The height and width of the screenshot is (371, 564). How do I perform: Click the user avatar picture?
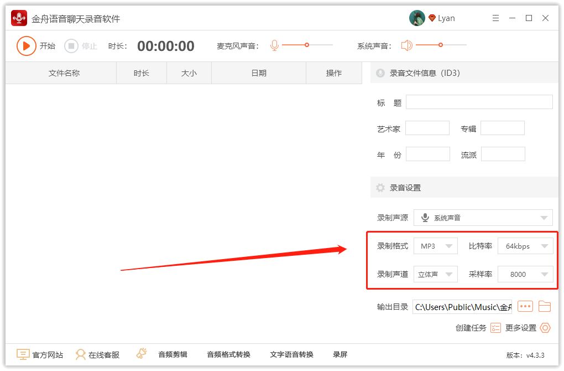[417, 18]
